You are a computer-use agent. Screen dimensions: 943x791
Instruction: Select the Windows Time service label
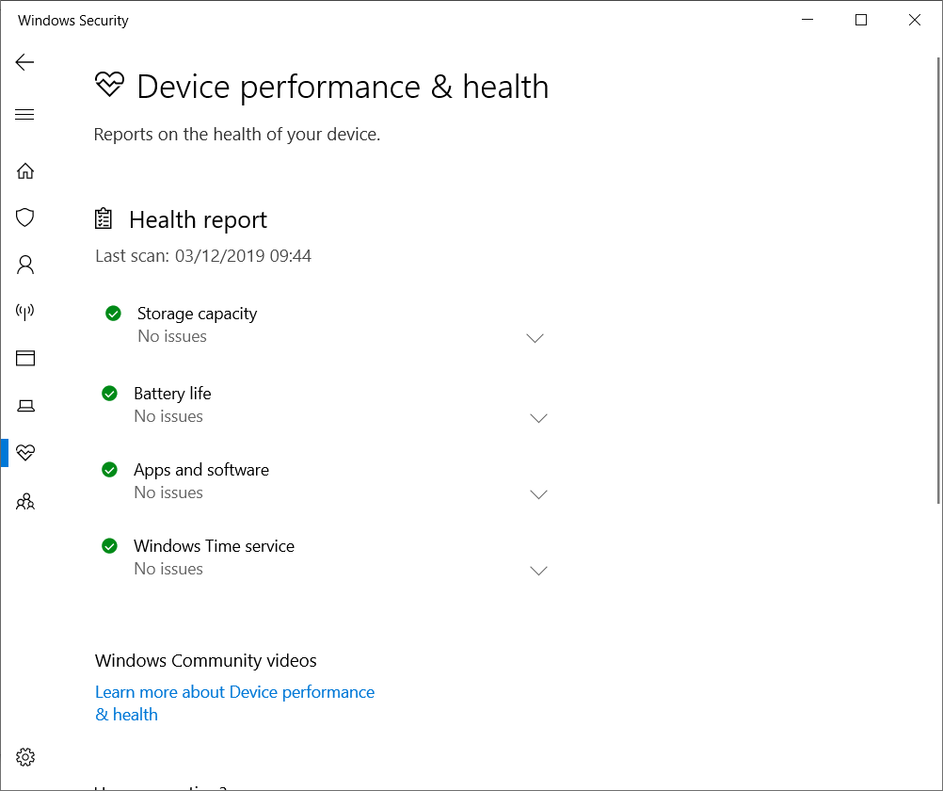(214, 546)
